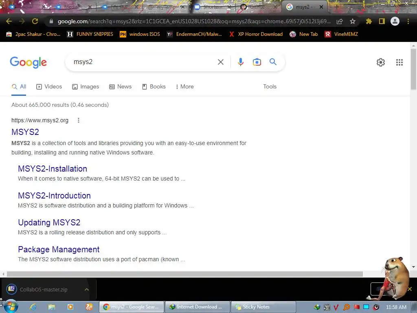Open the VineMEMZ bookmark
Viewport: 417px width, 313px height.
click(342, 34)
